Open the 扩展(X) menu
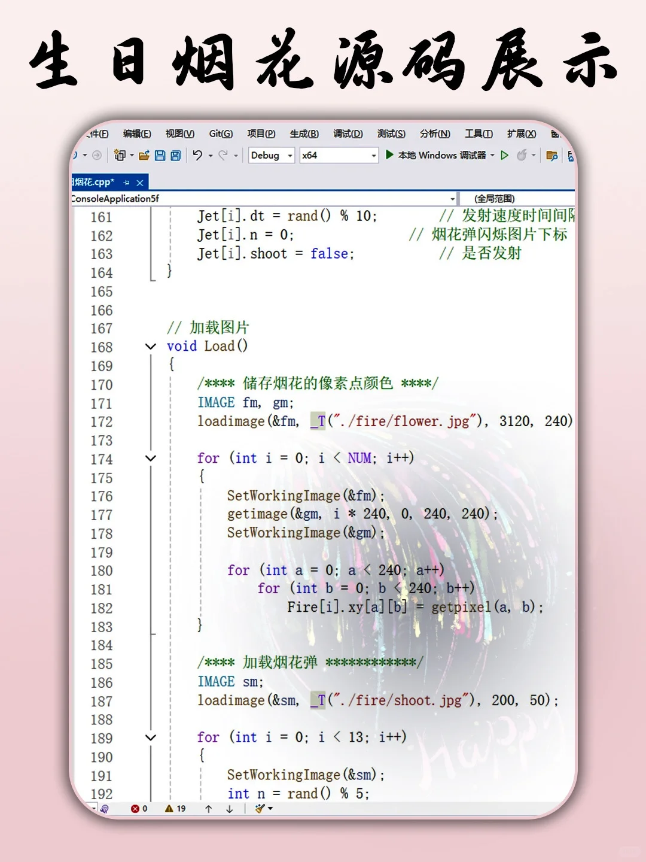The image size is (646, 862). tap(522, 134)
